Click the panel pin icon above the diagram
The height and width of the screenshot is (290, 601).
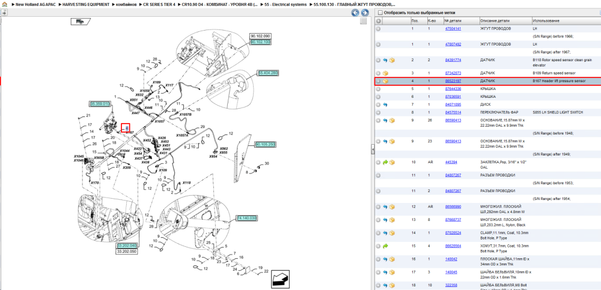pyautogui.click(x=4, y=13)
